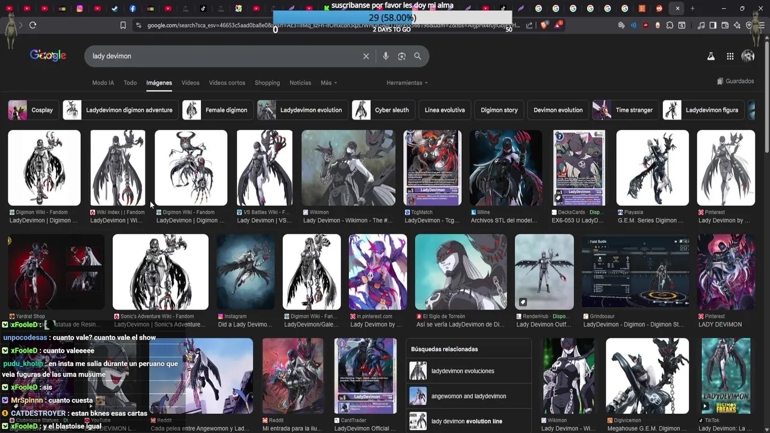Switch to Modo IA tab
Screen dimensions: 770x433
(103, 83)
